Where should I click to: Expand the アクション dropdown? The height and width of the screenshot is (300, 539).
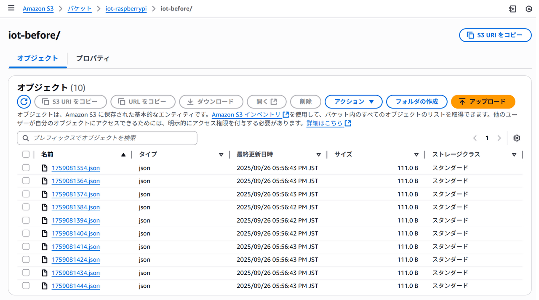click(x=353, y=102)
